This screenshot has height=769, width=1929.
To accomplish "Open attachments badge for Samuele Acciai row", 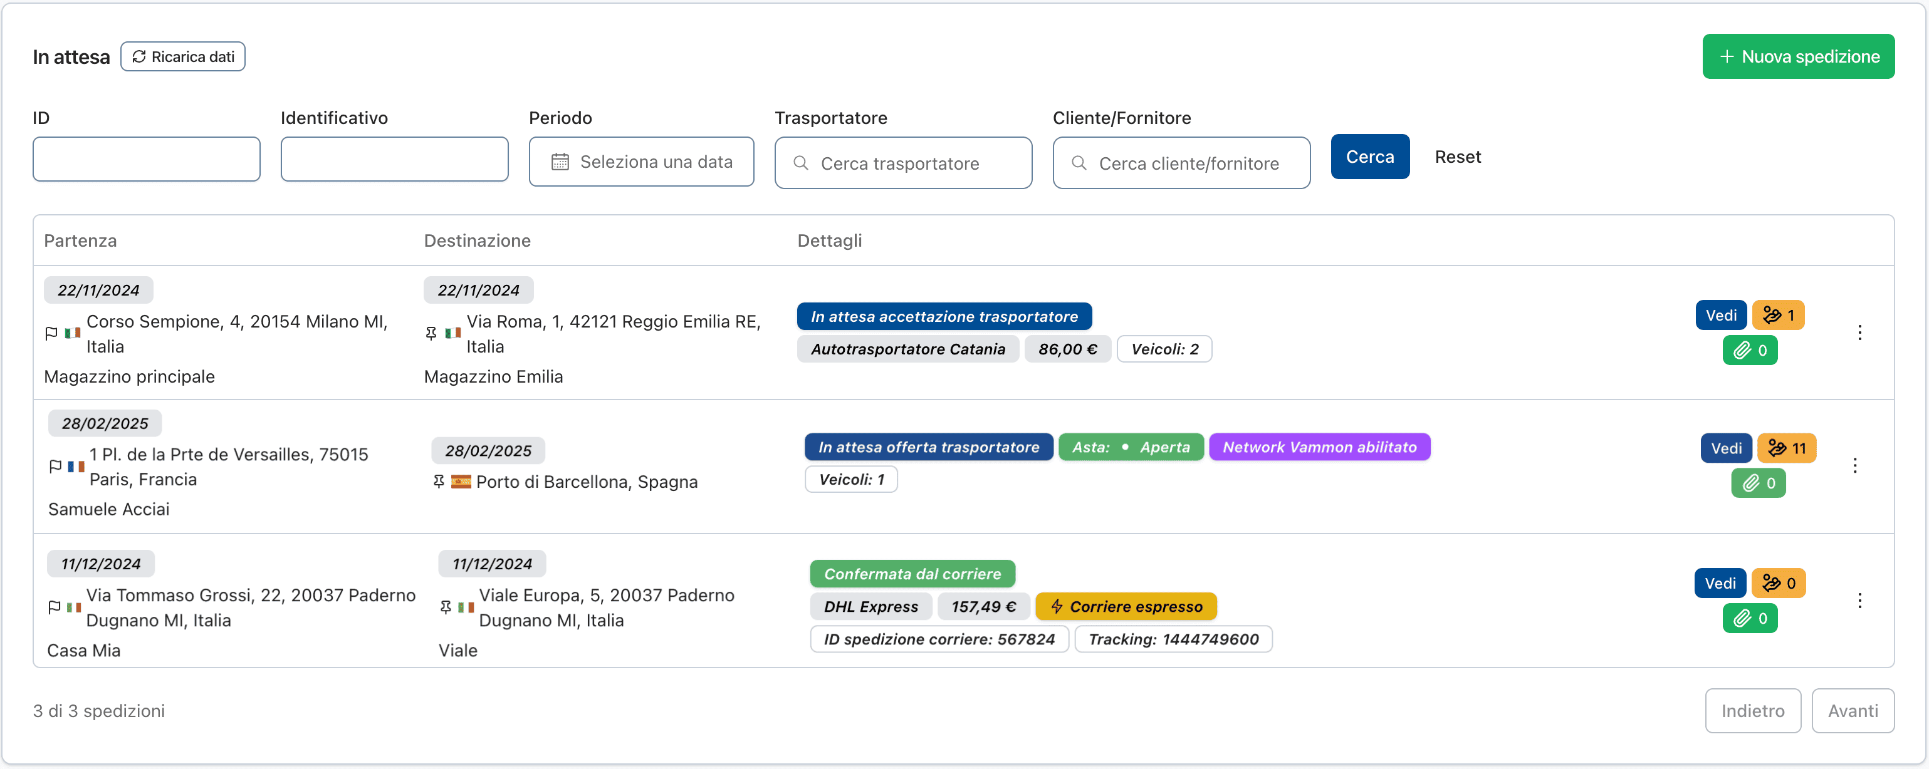I will click(x=1757, y=483).
